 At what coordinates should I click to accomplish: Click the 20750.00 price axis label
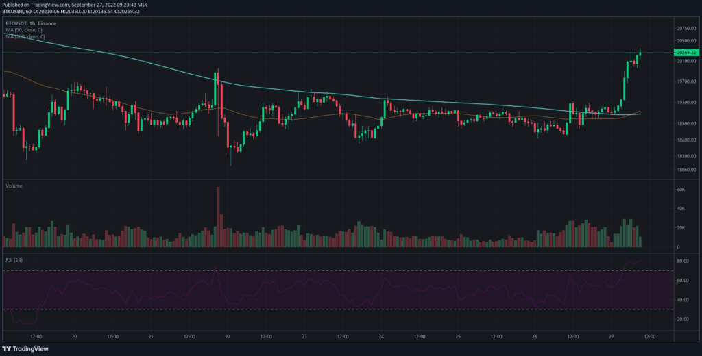click(686, 29)
